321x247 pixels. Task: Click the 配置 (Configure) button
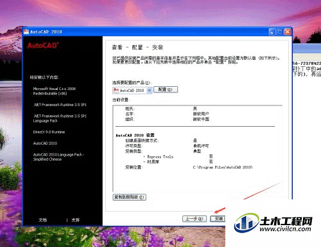click(166, 89)
